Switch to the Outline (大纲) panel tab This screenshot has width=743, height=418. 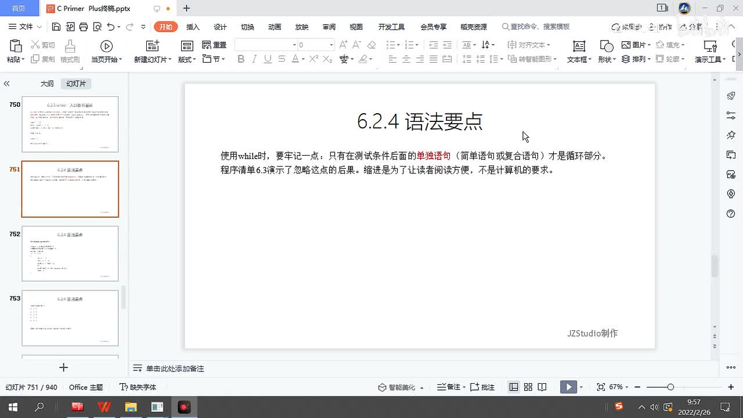(47, 84)
